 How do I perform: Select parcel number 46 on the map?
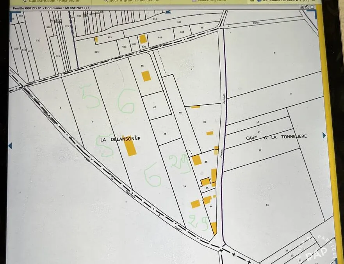142,66
